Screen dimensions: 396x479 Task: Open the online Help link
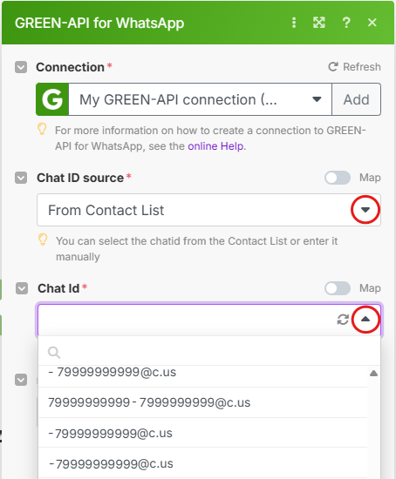tap(216, 146)
